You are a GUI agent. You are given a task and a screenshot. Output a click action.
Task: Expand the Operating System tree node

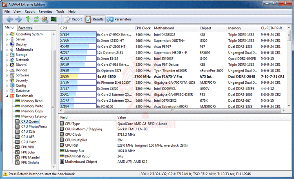(7, 34)
